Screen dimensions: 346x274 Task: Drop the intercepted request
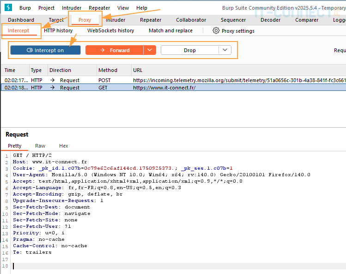[x=189, y=50]
